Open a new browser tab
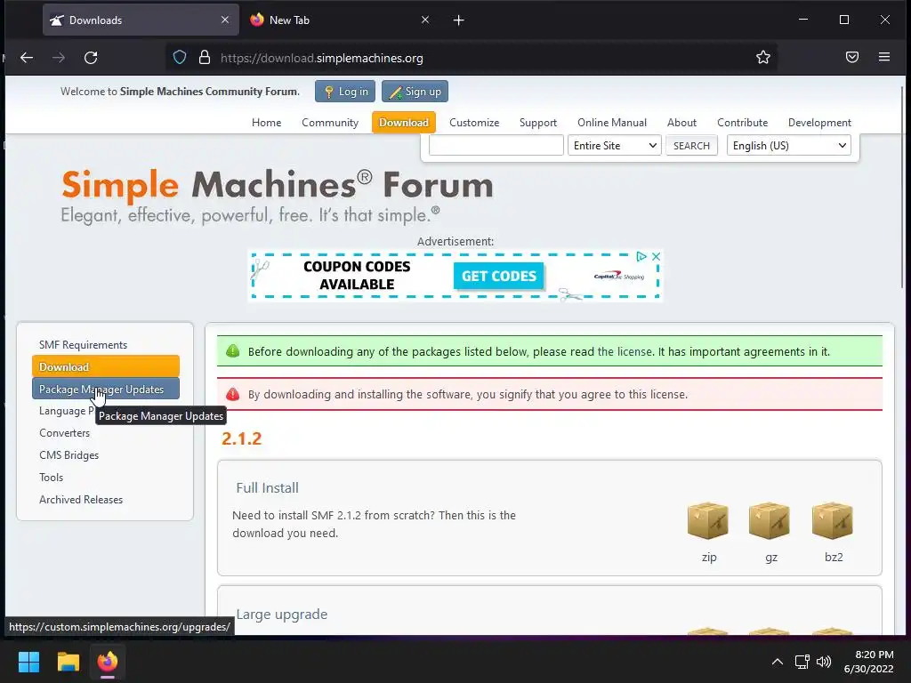 458,20
